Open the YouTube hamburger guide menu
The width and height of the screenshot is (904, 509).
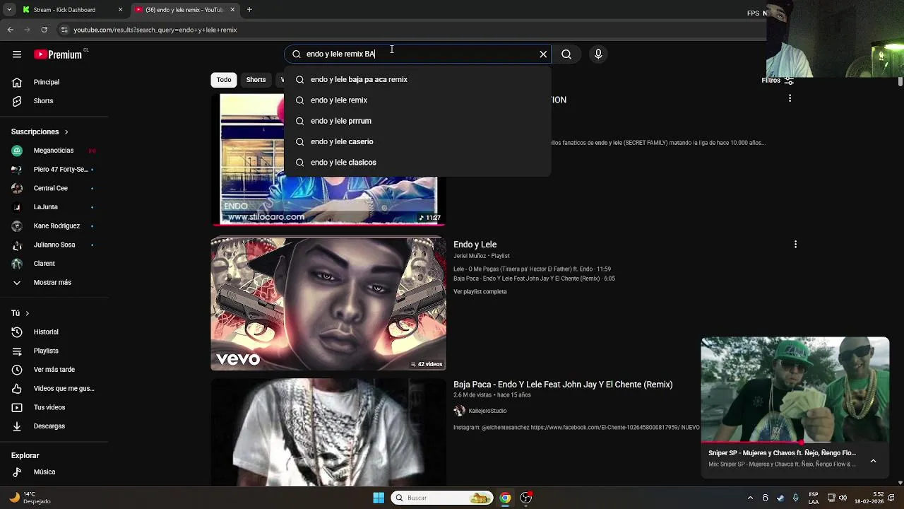[17, 54]
